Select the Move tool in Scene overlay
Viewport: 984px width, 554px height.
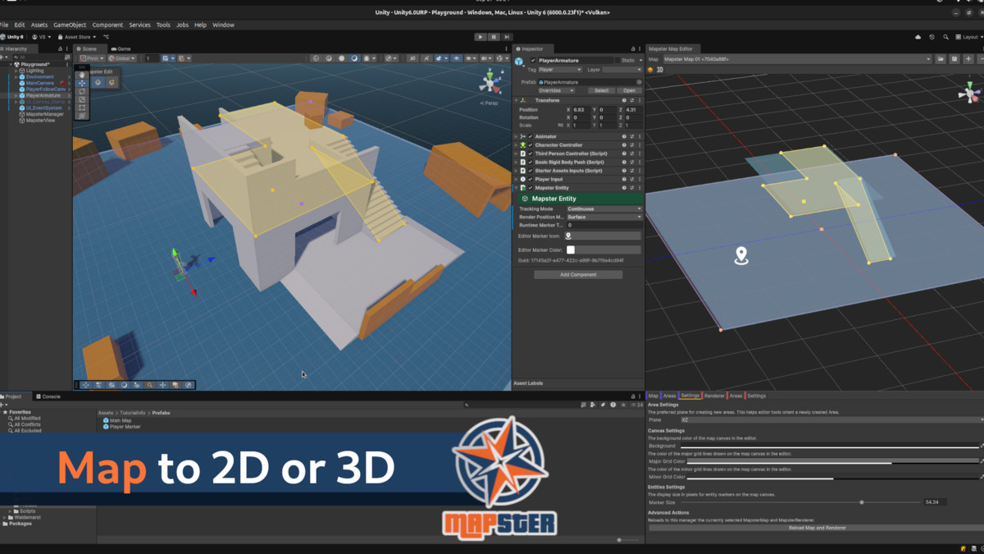(x=82, y=84)
